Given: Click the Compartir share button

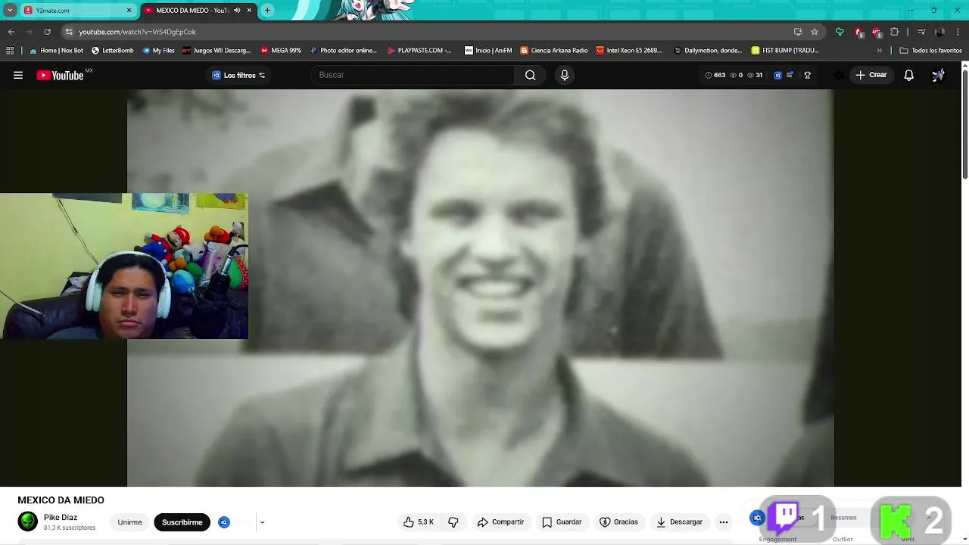Looking at the screenshot, I should pos(500,522).
